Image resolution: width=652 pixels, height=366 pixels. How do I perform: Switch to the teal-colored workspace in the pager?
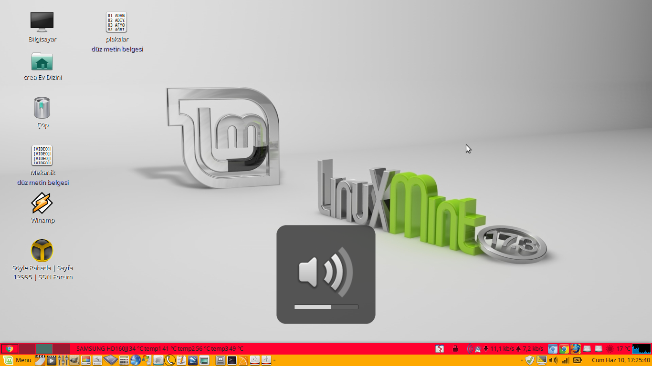pos(44,349)
